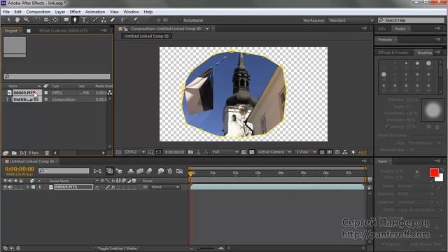
Task: Toggle Hide Shy Layers switch in timeline
Action: [x=131, y=171]
